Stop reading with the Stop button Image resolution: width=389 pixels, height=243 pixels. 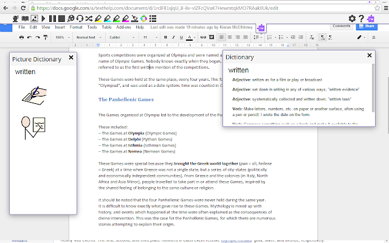point(61,19)
